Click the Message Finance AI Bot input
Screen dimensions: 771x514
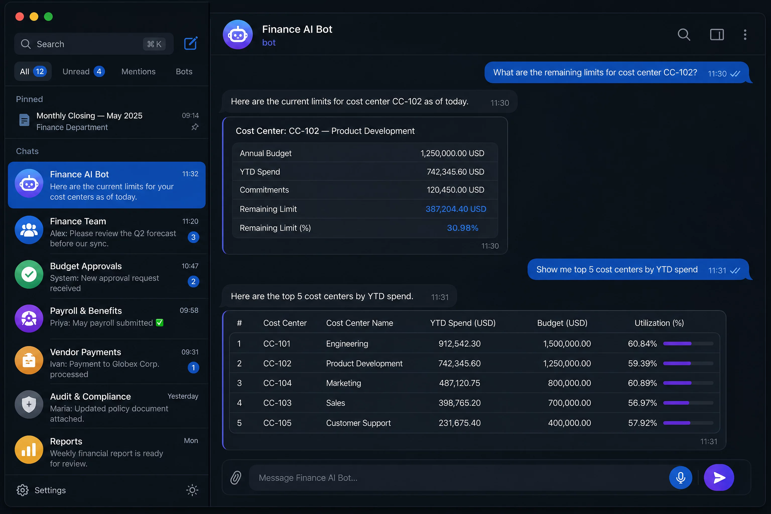tap(459, 478)
